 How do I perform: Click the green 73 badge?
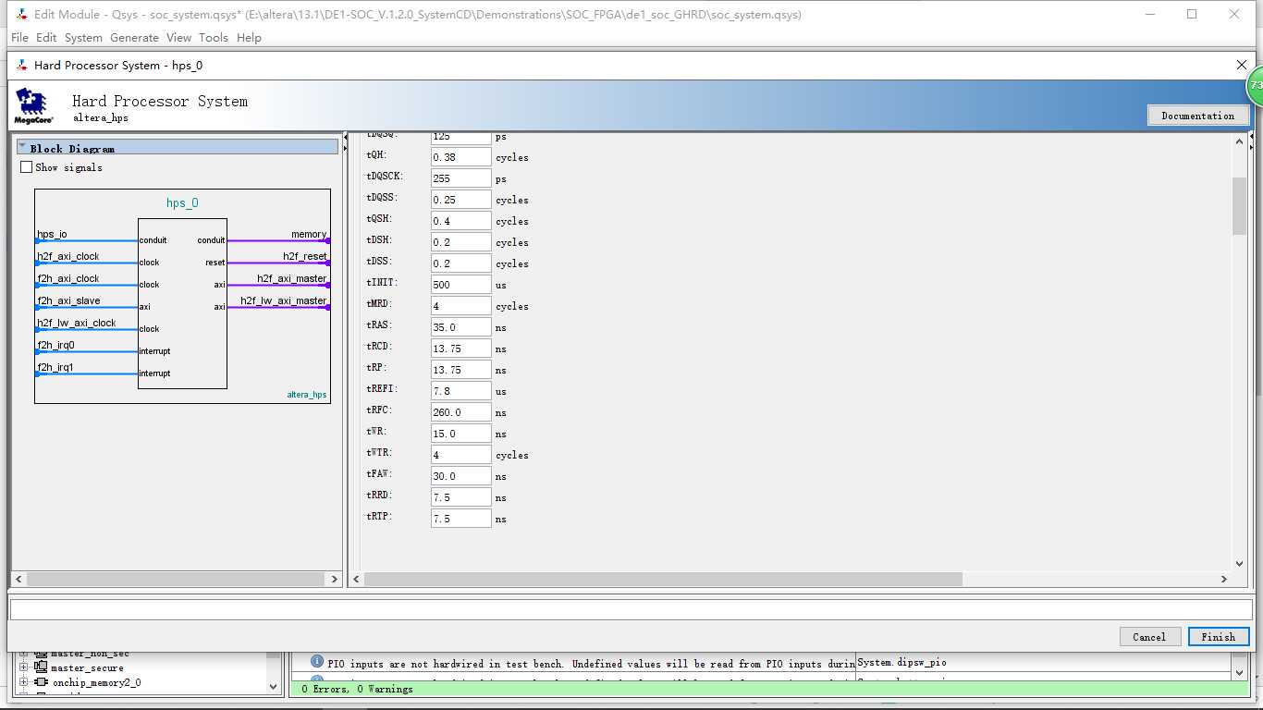tap(1255, 86)
